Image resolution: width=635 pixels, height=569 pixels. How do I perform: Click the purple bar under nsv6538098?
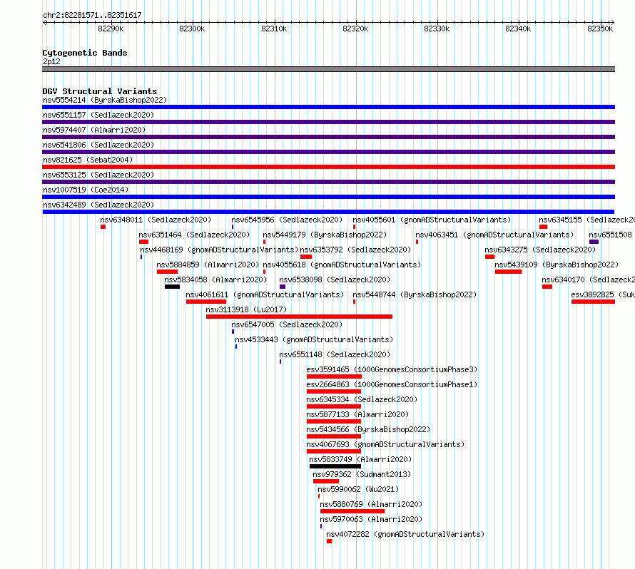(x=283, y=287)
